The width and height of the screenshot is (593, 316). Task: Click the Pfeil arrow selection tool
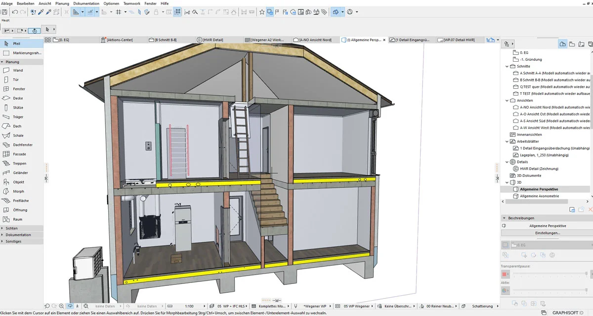pos(16,44)
